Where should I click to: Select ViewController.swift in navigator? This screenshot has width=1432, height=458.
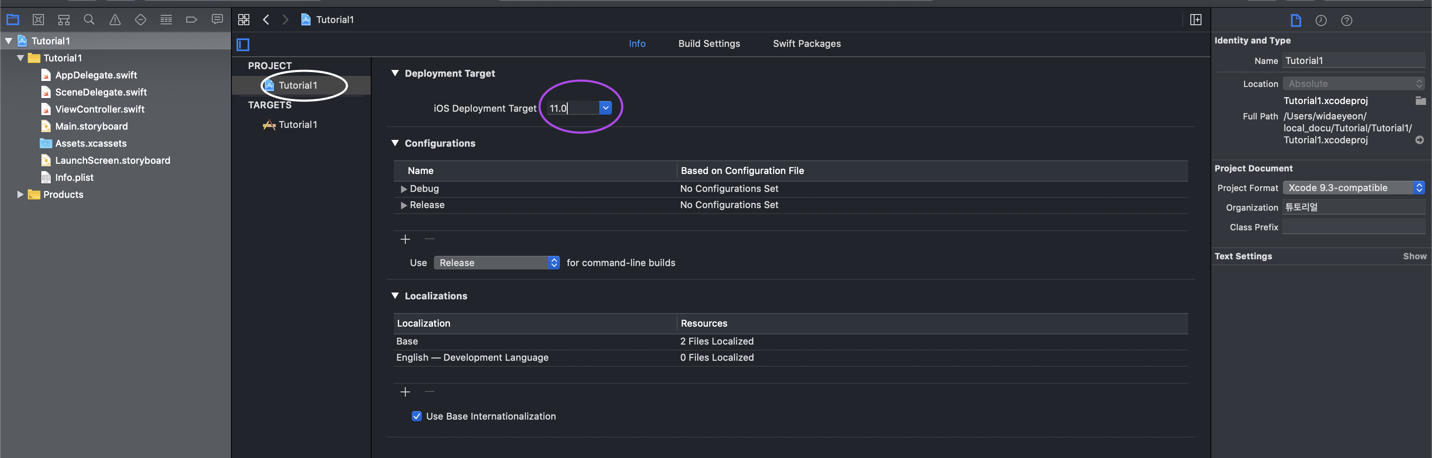point(99,110)
